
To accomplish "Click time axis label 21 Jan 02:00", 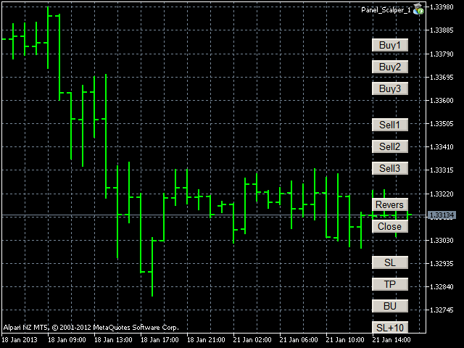I will [252, 340].
